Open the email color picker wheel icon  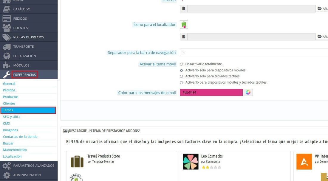pyautogui.click(x=248, y=93)
